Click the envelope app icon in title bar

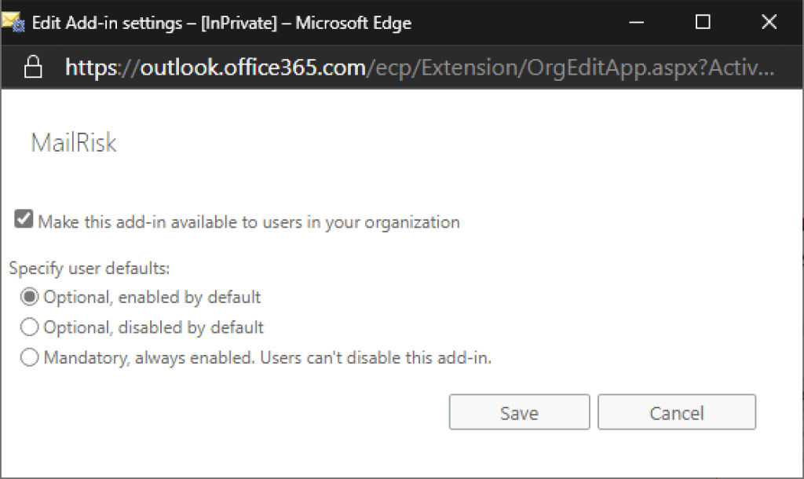point(13,22)
